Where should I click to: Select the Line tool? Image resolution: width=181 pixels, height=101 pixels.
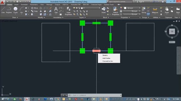point(3,10)
